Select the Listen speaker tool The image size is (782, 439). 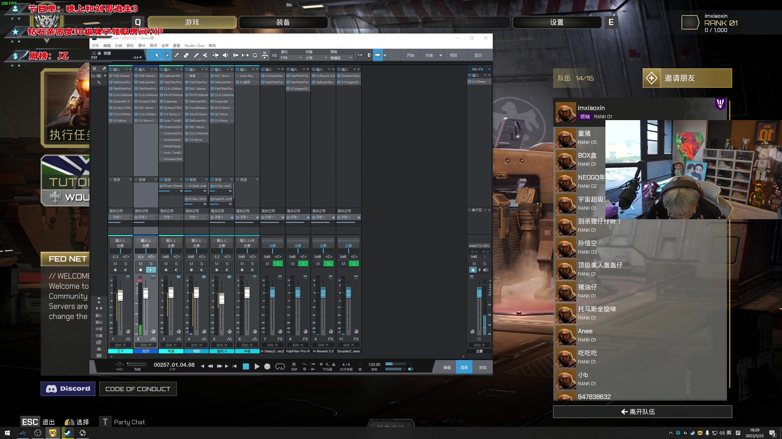point(225,55)
